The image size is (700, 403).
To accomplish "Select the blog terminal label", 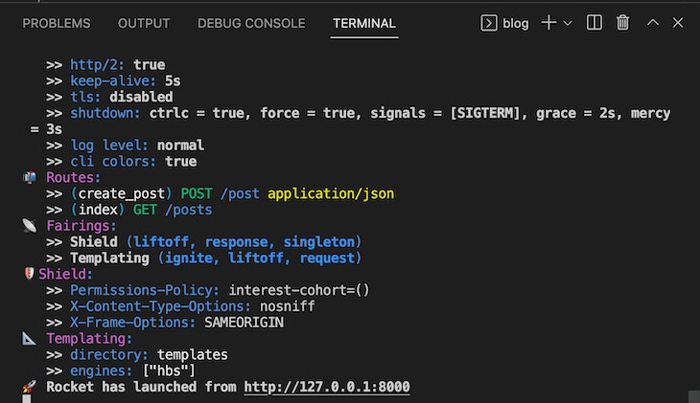I will click(x=516, y=23).
